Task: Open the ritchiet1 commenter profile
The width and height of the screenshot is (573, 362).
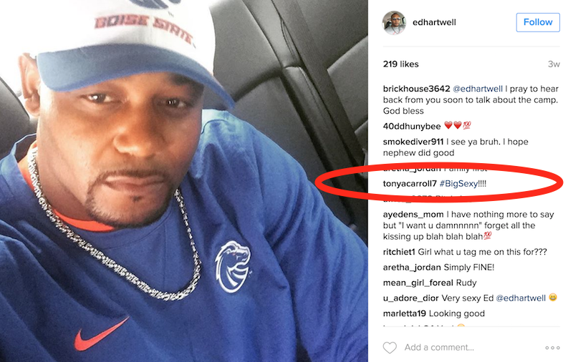Action: pos(399,252)
